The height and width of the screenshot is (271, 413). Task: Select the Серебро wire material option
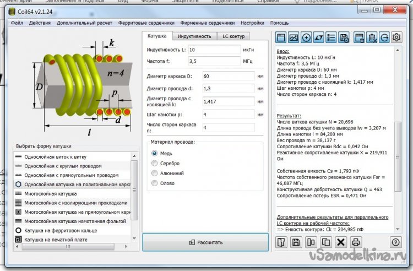tap(155, 163)
